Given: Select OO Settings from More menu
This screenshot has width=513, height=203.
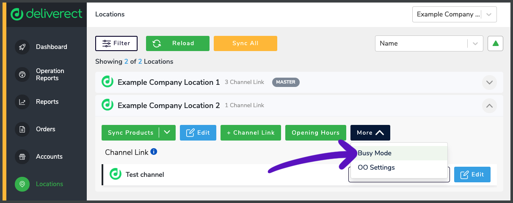Looking at the screenshot, I should click(x=399, y=168).
